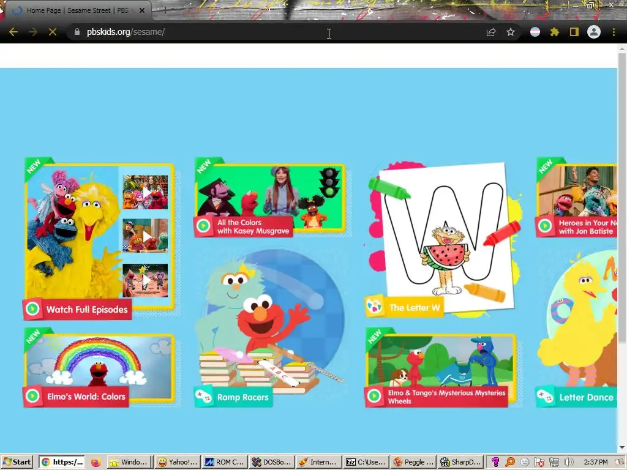Open top episode thumbnail in Full Episodes card
The image size is (627, 470).
[145, 192]
